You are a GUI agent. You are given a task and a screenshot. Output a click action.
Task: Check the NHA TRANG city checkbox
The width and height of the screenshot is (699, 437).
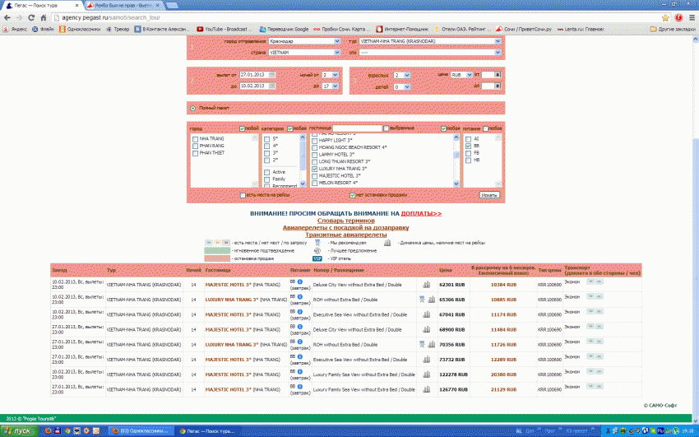click(x=195, y=139)
